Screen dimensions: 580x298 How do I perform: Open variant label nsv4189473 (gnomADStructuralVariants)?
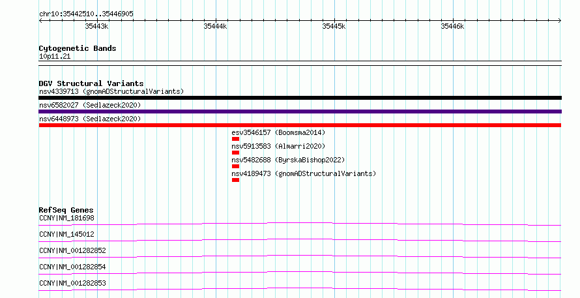pos(304,173)
